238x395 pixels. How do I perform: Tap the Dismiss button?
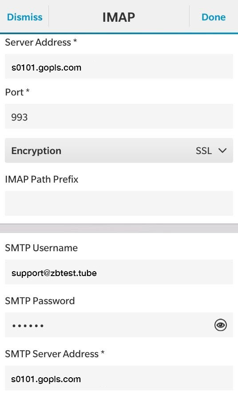click(x=25, y=17)
